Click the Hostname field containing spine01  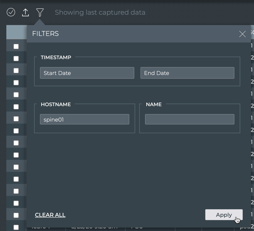(x=84, y=119)
